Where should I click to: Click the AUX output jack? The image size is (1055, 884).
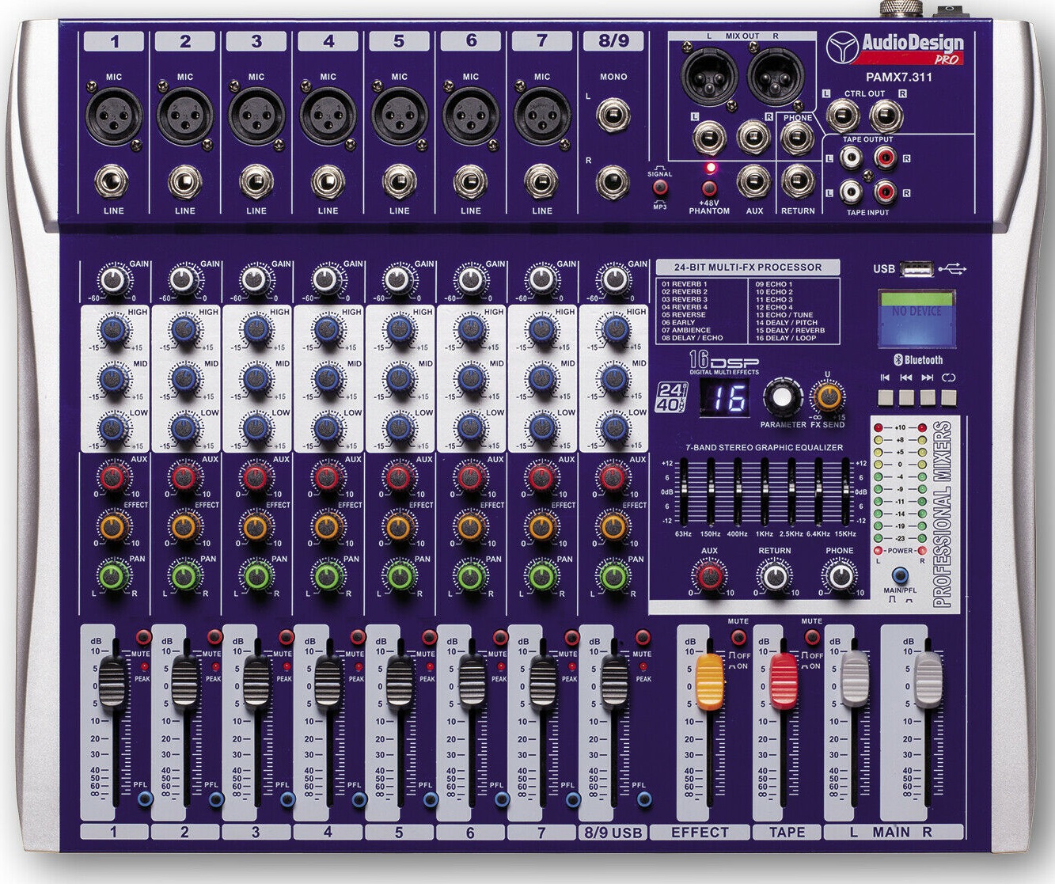point(753,181)
